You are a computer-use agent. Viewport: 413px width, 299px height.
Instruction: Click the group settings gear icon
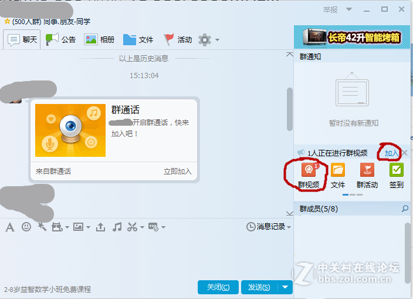pyautogui.click(x=205, y=40)
